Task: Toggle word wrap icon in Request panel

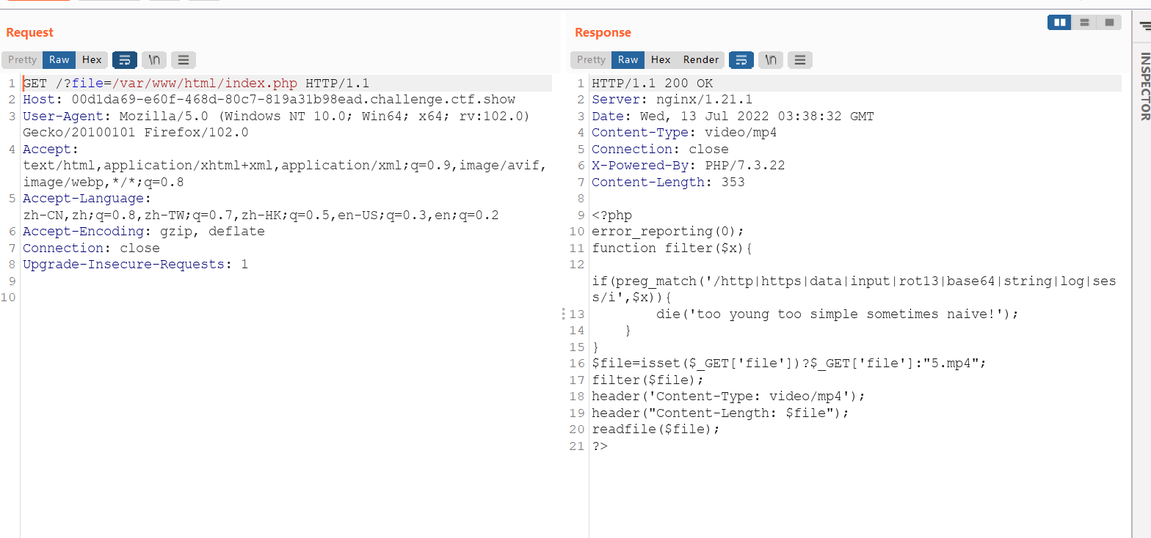Action: [x=125, y=60]
